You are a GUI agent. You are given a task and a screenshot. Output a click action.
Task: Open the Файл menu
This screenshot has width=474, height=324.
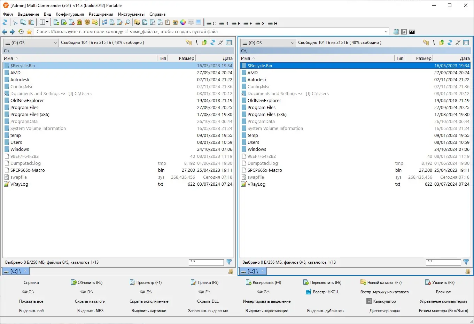[8, 14]
